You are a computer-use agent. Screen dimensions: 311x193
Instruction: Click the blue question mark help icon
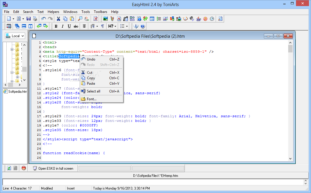143,26
